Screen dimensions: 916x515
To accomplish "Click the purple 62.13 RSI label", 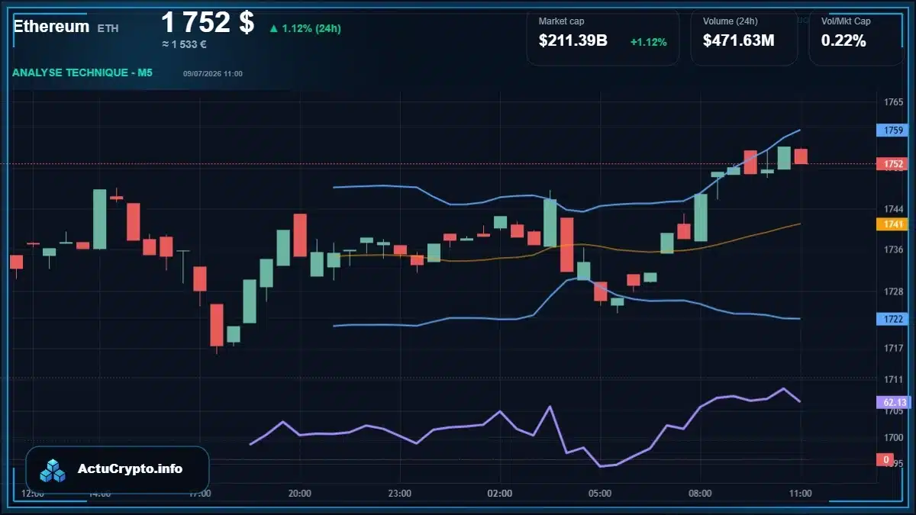I will coord(893,402).
